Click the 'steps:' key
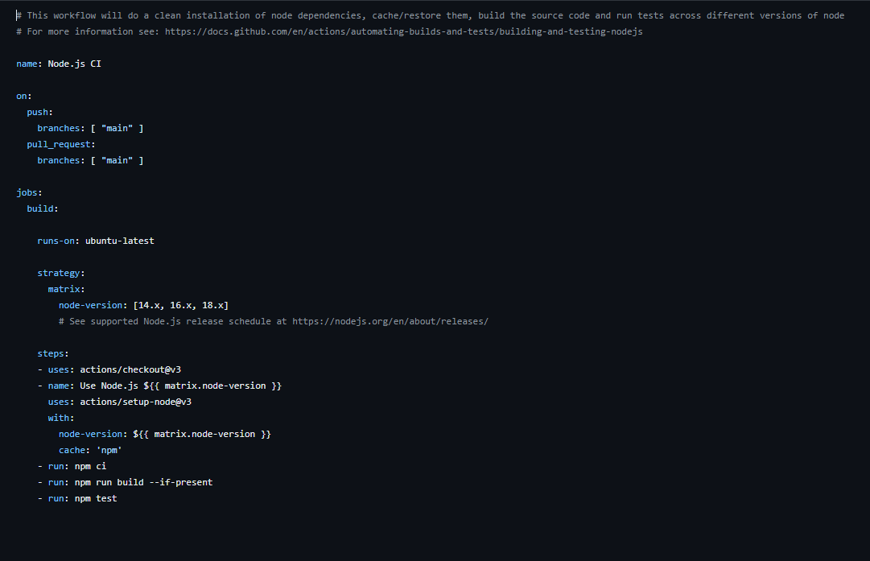The image size is (870, 561). 53,353
